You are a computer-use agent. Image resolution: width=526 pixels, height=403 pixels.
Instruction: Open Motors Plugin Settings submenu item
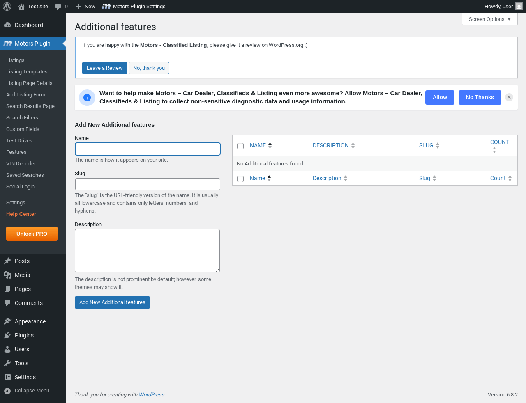[16, 203]
